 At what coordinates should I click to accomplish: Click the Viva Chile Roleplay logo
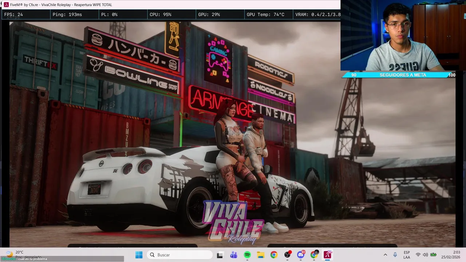tap(233, 222)
